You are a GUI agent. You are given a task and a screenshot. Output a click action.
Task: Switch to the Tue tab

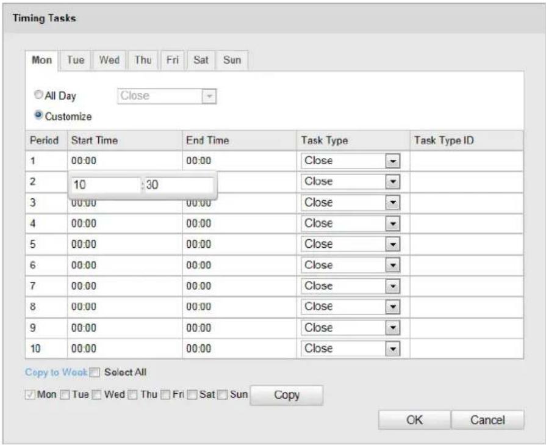click(x=76, y=60)
